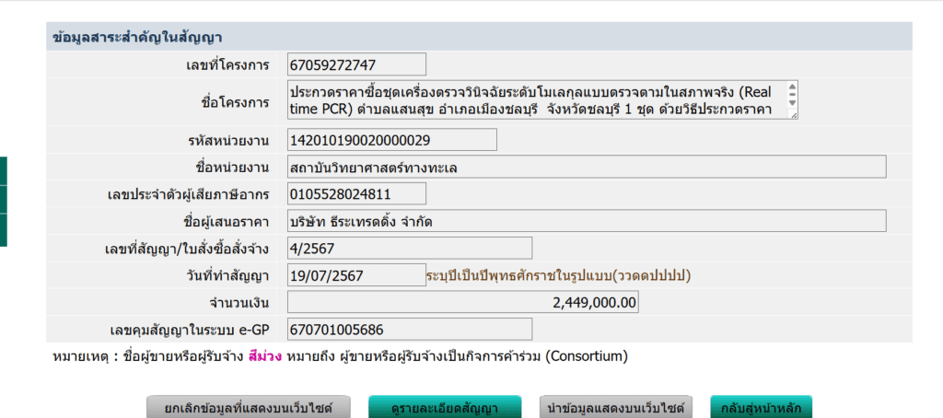Screen dimensions: 943x418
Task: Click the scrollbar thumb in project name box
Action: pos(793,93)
